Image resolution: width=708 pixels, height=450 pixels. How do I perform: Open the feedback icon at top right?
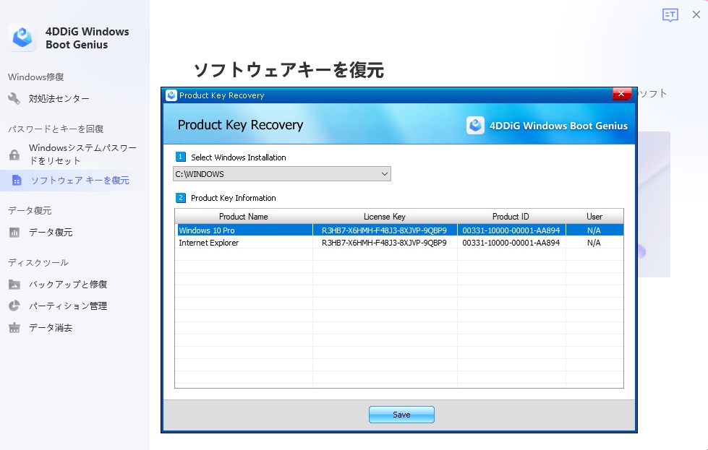click(x=670, y=15)
